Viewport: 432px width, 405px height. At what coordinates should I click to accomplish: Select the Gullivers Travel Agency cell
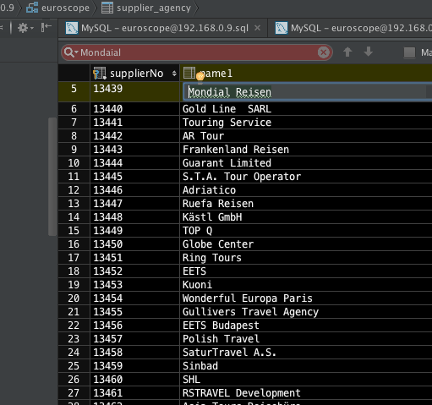click(306, 312)
